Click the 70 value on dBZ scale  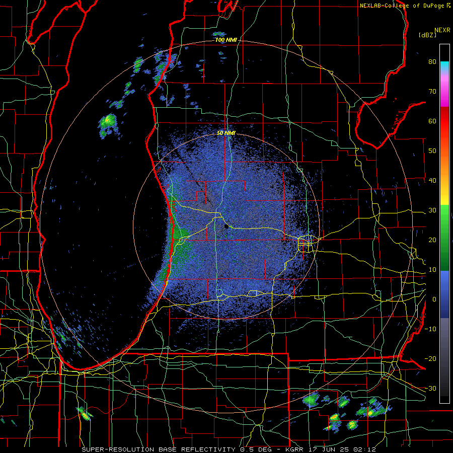pyautogui.click(x=432, y=91)
